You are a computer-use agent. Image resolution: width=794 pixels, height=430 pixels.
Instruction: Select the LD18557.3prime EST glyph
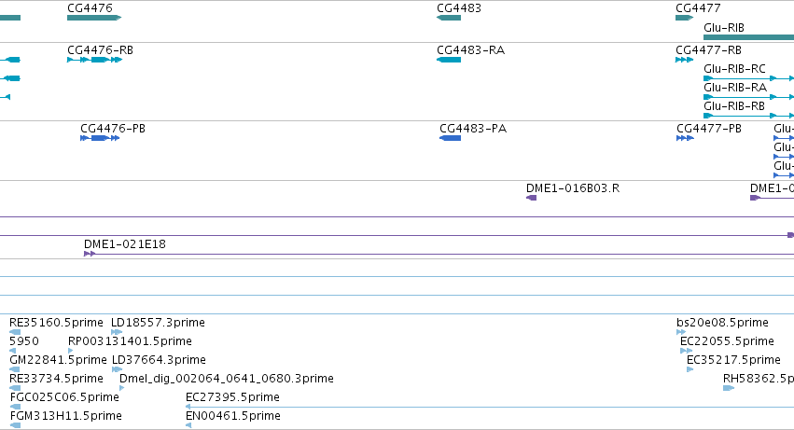(117, 332)
